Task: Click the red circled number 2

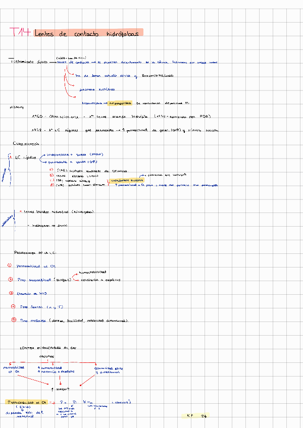Action: click(x=11, y=279)
